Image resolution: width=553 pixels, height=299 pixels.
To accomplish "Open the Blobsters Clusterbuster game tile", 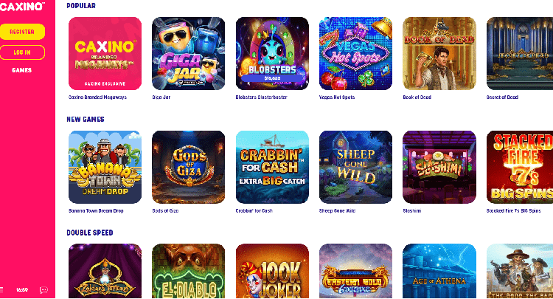I will (x=272, y=54).
